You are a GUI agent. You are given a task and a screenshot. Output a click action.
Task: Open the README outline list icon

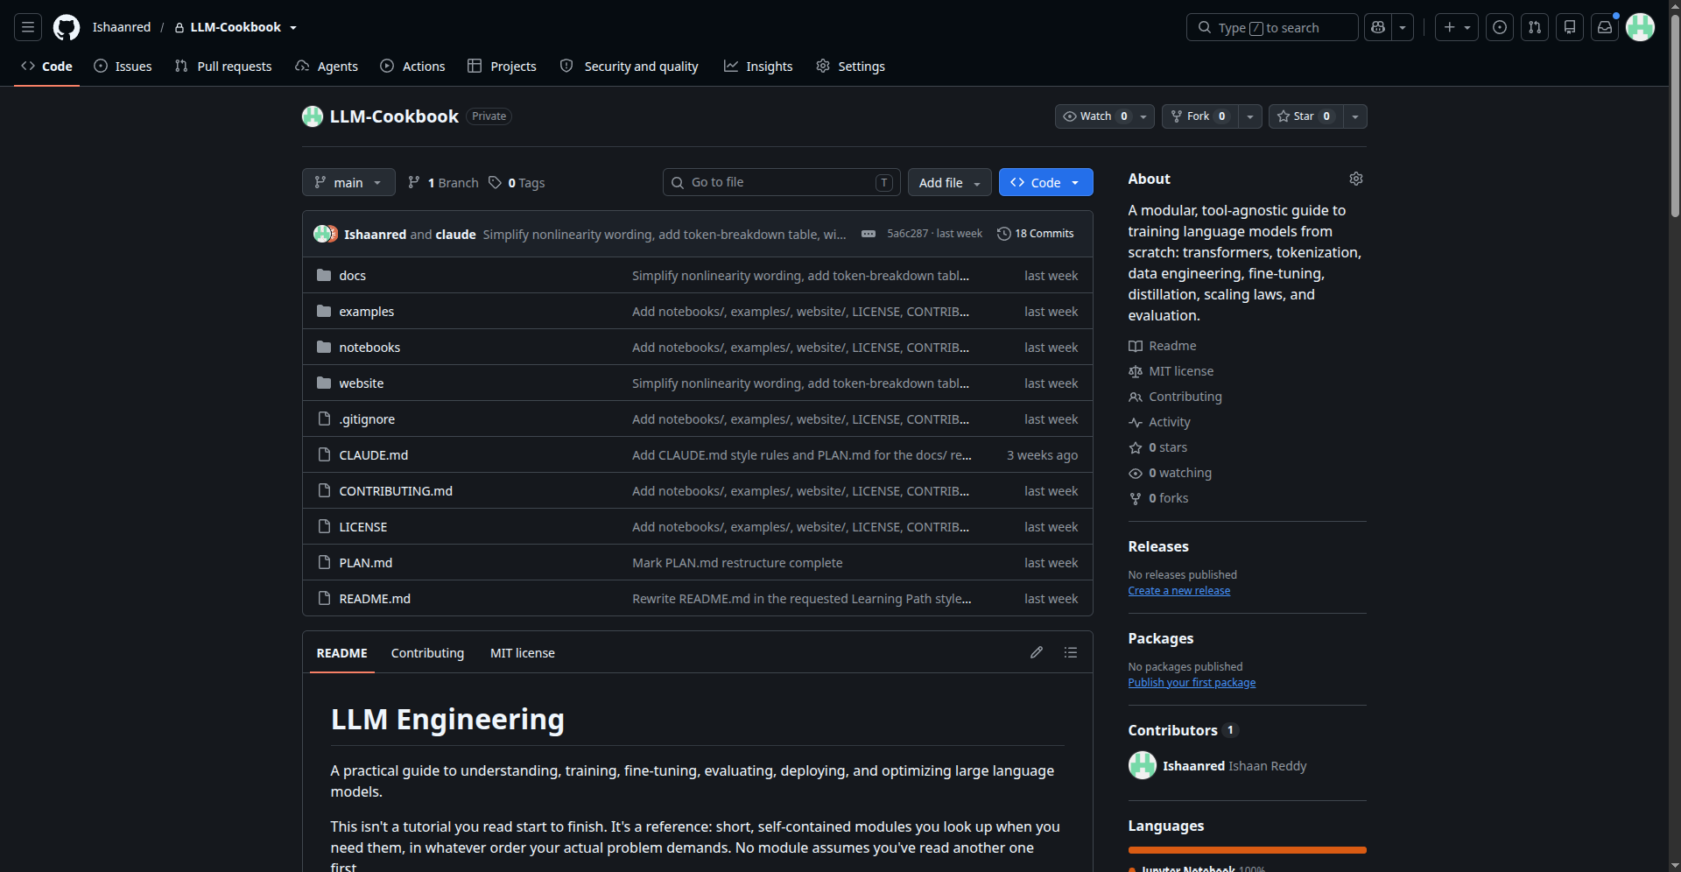[x=1071, y=652]
